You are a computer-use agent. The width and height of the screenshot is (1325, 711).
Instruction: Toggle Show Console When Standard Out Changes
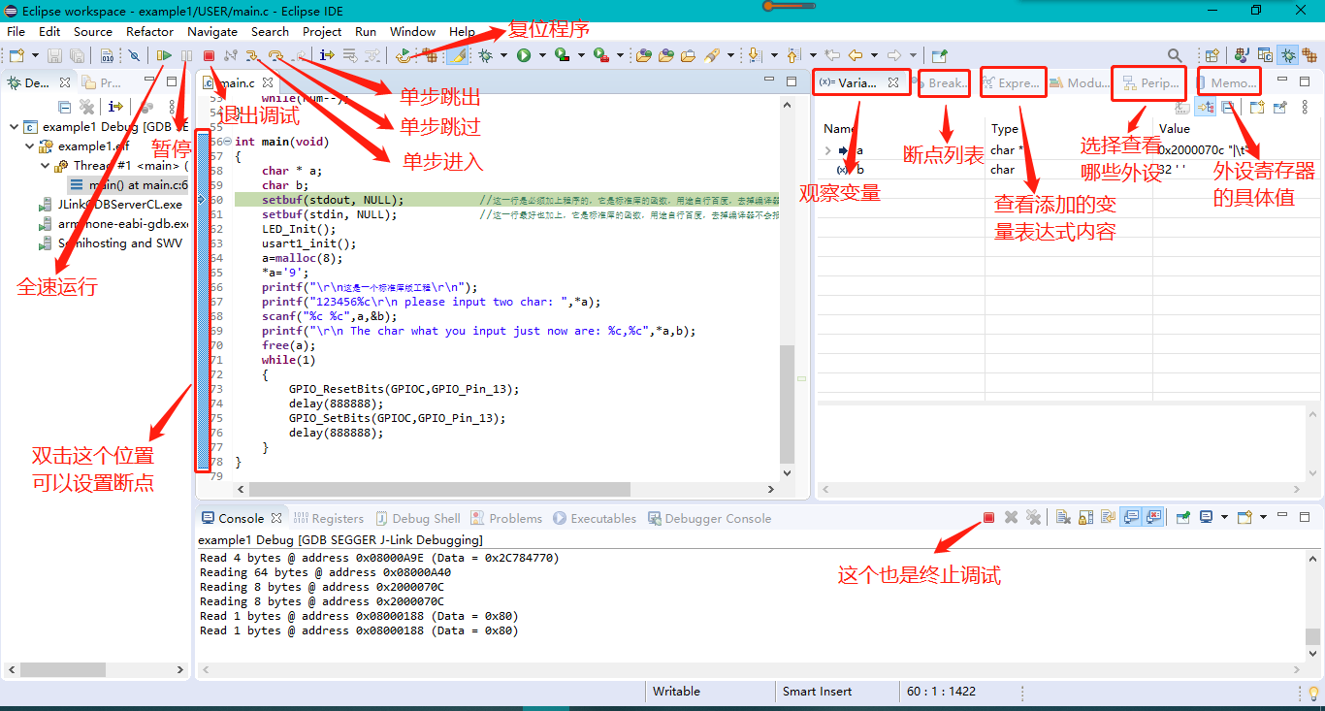[1131, 518]
